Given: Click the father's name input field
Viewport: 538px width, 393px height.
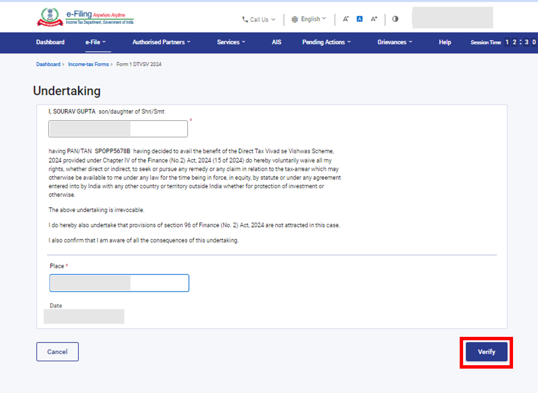Looking at the screenshot, I should 118,129.
